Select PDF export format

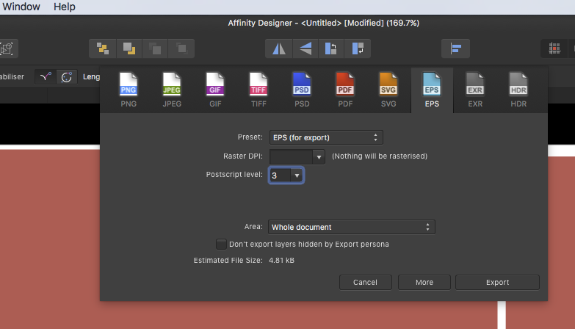coord(345,90)
